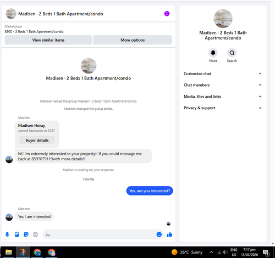Open emoji picker in message box

tap(159, 234)
